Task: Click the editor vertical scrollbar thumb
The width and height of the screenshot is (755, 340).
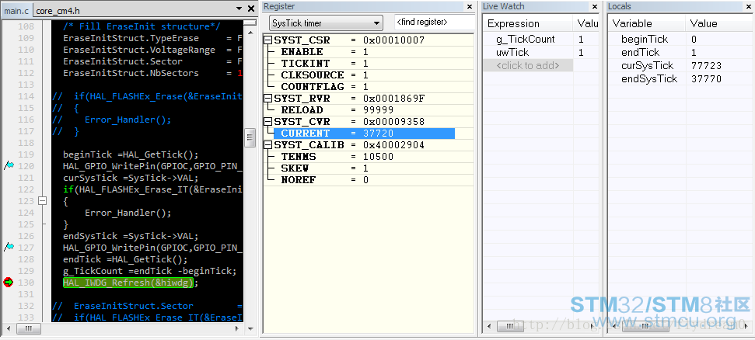Action: (x=250, y=137)
